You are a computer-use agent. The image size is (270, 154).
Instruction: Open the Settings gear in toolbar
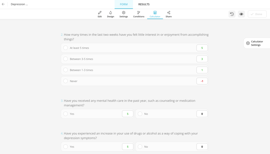pyautogui.click(x=124, y=14)
